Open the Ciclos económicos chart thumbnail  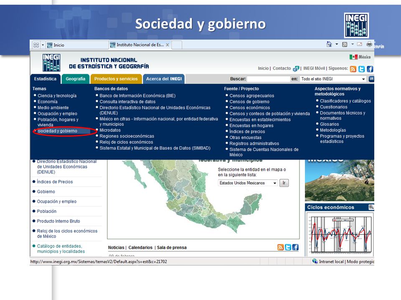pos(340,234)
